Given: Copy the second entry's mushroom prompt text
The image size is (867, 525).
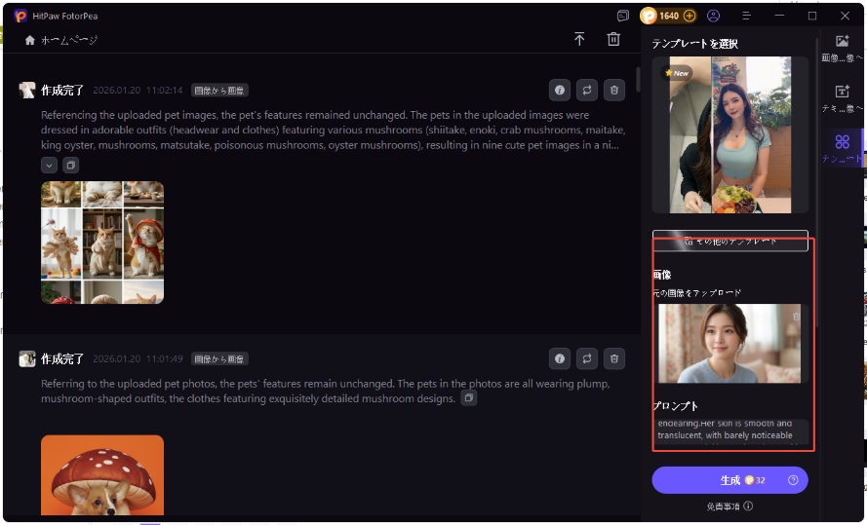Looking at the screenshot, I should tap(469, 398).
